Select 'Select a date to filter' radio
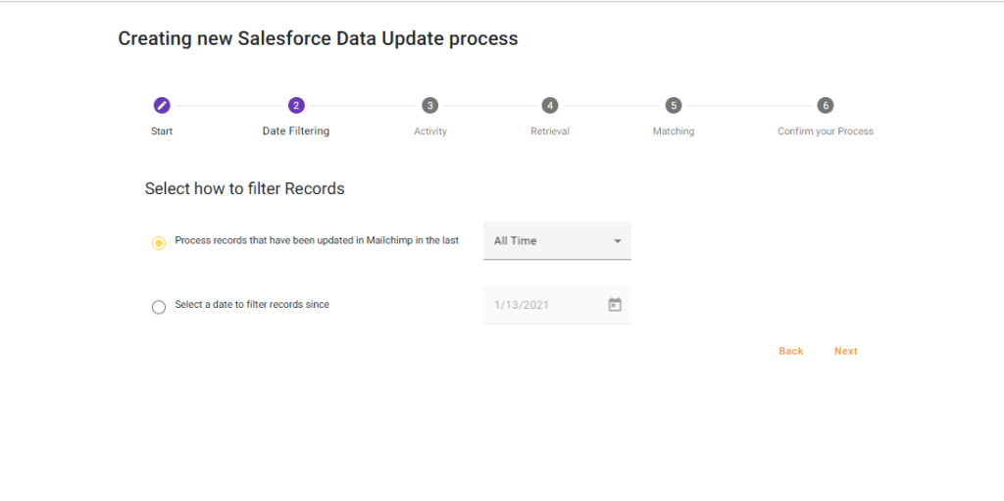 point(159,307)
